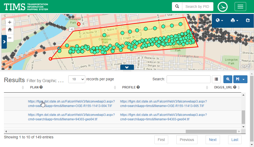Toggle the column list view button
The height and width of the screenshot is (147, 254).
point(216,79)
